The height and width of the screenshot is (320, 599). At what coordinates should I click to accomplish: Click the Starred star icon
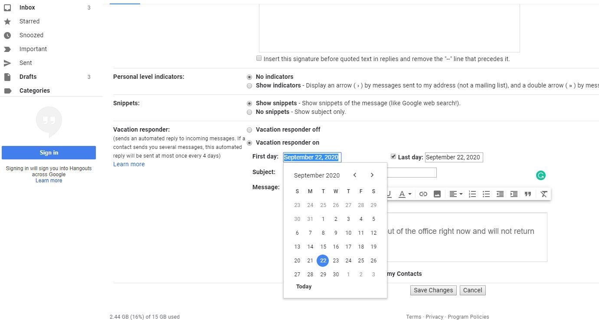coord(7,21)
